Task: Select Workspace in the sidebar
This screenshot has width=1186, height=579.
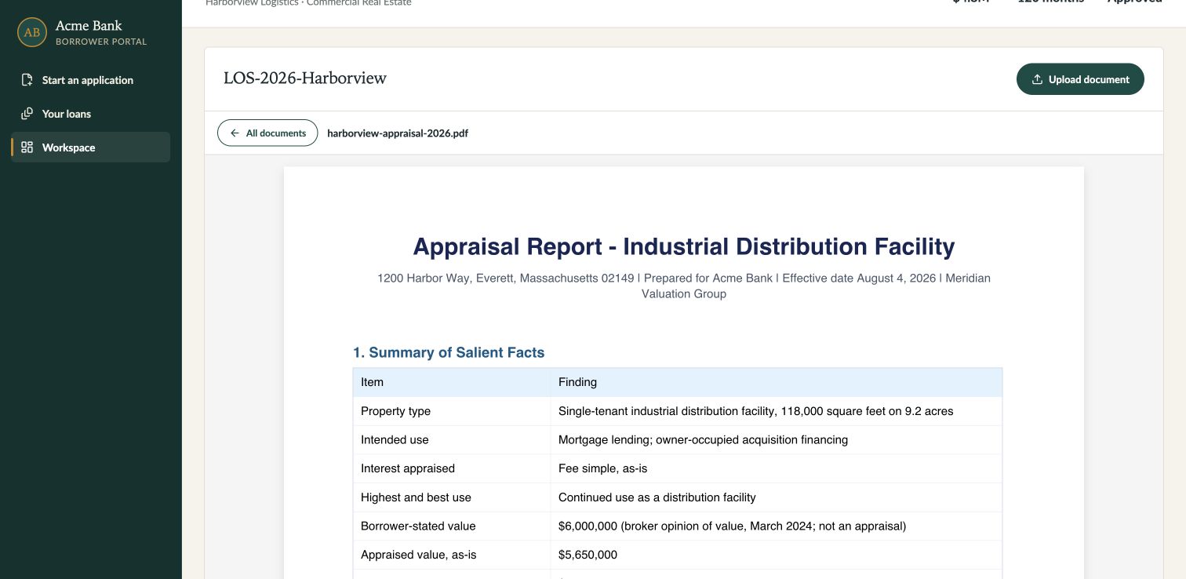Action: pos(90,147)
